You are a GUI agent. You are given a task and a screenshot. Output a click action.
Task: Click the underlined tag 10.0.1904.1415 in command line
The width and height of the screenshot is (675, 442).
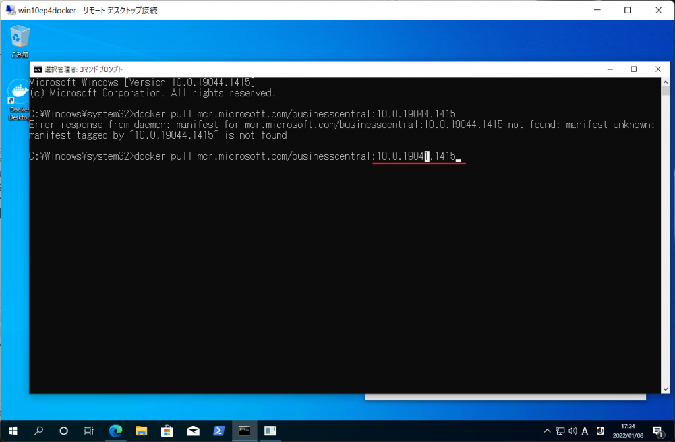(x=417, y=156)
